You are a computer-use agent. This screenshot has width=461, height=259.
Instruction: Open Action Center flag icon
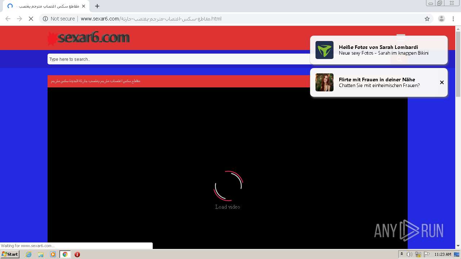(x=427, y=254)
